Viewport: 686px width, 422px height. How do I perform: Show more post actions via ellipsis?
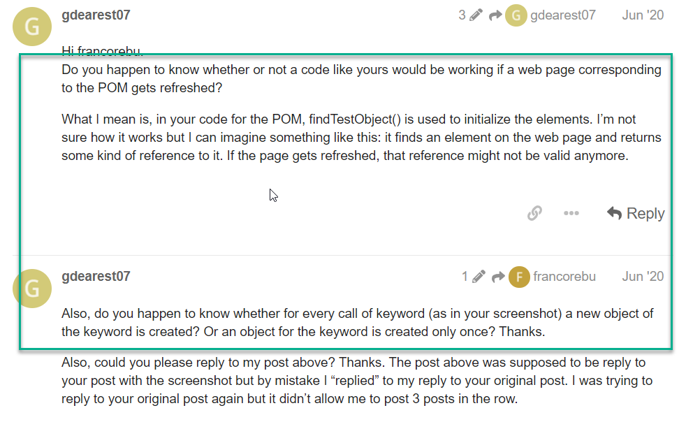(571, 213)
